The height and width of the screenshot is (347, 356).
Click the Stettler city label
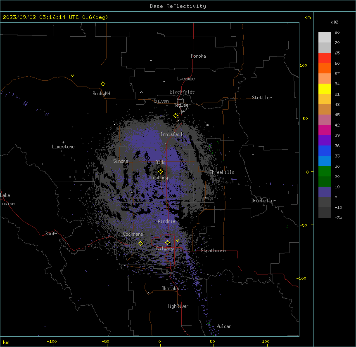262,98
